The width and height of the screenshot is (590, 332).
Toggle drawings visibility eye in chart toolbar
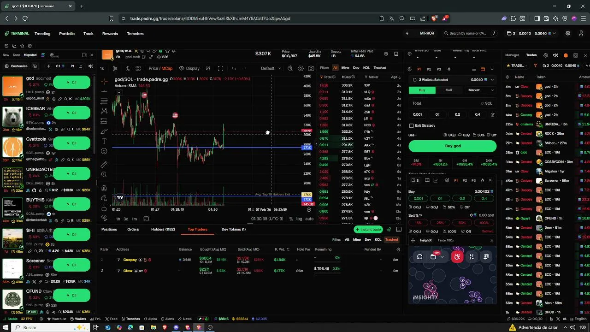point(104,218)
